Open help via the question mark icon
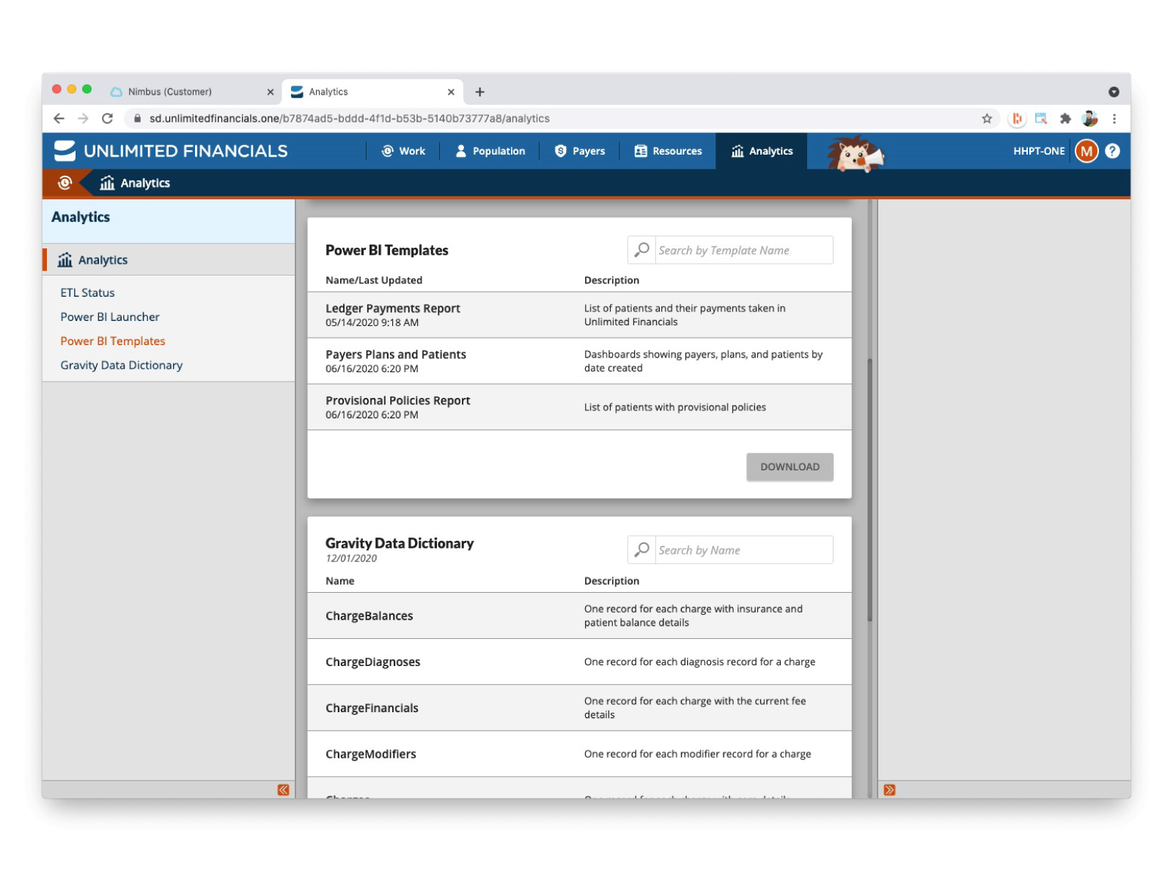1173x880 pixels. click(1112, 151)
